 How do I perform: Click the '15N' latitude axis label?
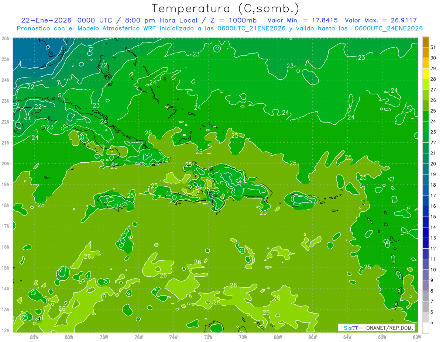point(6,267)
